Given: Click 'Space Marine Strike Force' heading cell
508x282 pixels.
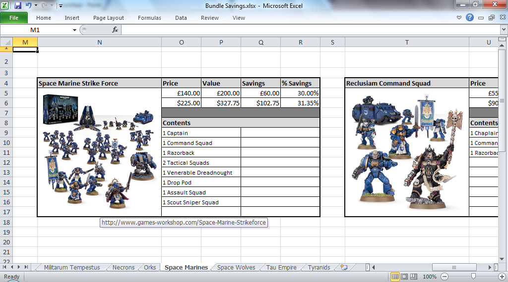Looking at the screenshot, I should (99, 83).
